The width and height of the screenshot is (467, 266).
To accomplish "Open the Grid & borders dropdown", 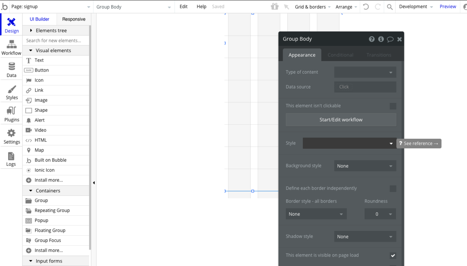I will [x=313, y=7].
